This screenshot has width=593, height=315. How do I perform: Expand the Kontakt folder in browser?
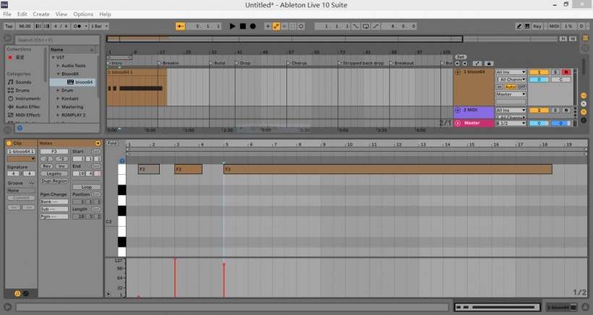click(x=58, y=98)
